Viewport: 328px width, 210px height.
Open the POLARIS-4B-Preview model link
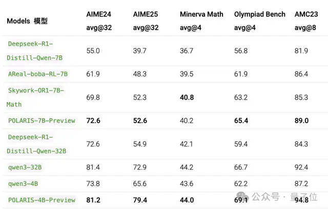point(42,200)
